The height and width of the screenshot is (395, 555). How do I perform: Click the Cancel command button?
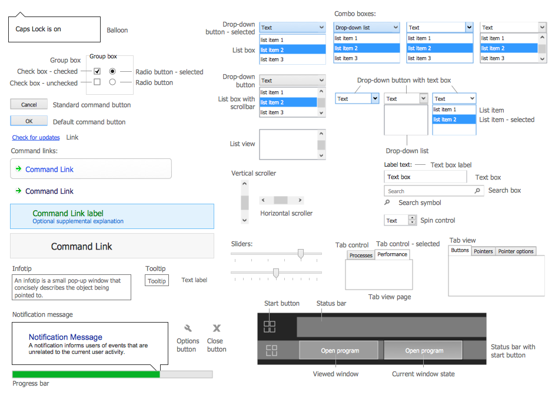click(x=29, y=104)
